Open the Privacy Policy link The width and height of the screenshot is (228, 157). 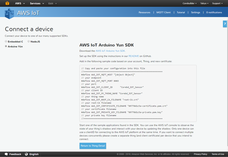tap(200, 154)
